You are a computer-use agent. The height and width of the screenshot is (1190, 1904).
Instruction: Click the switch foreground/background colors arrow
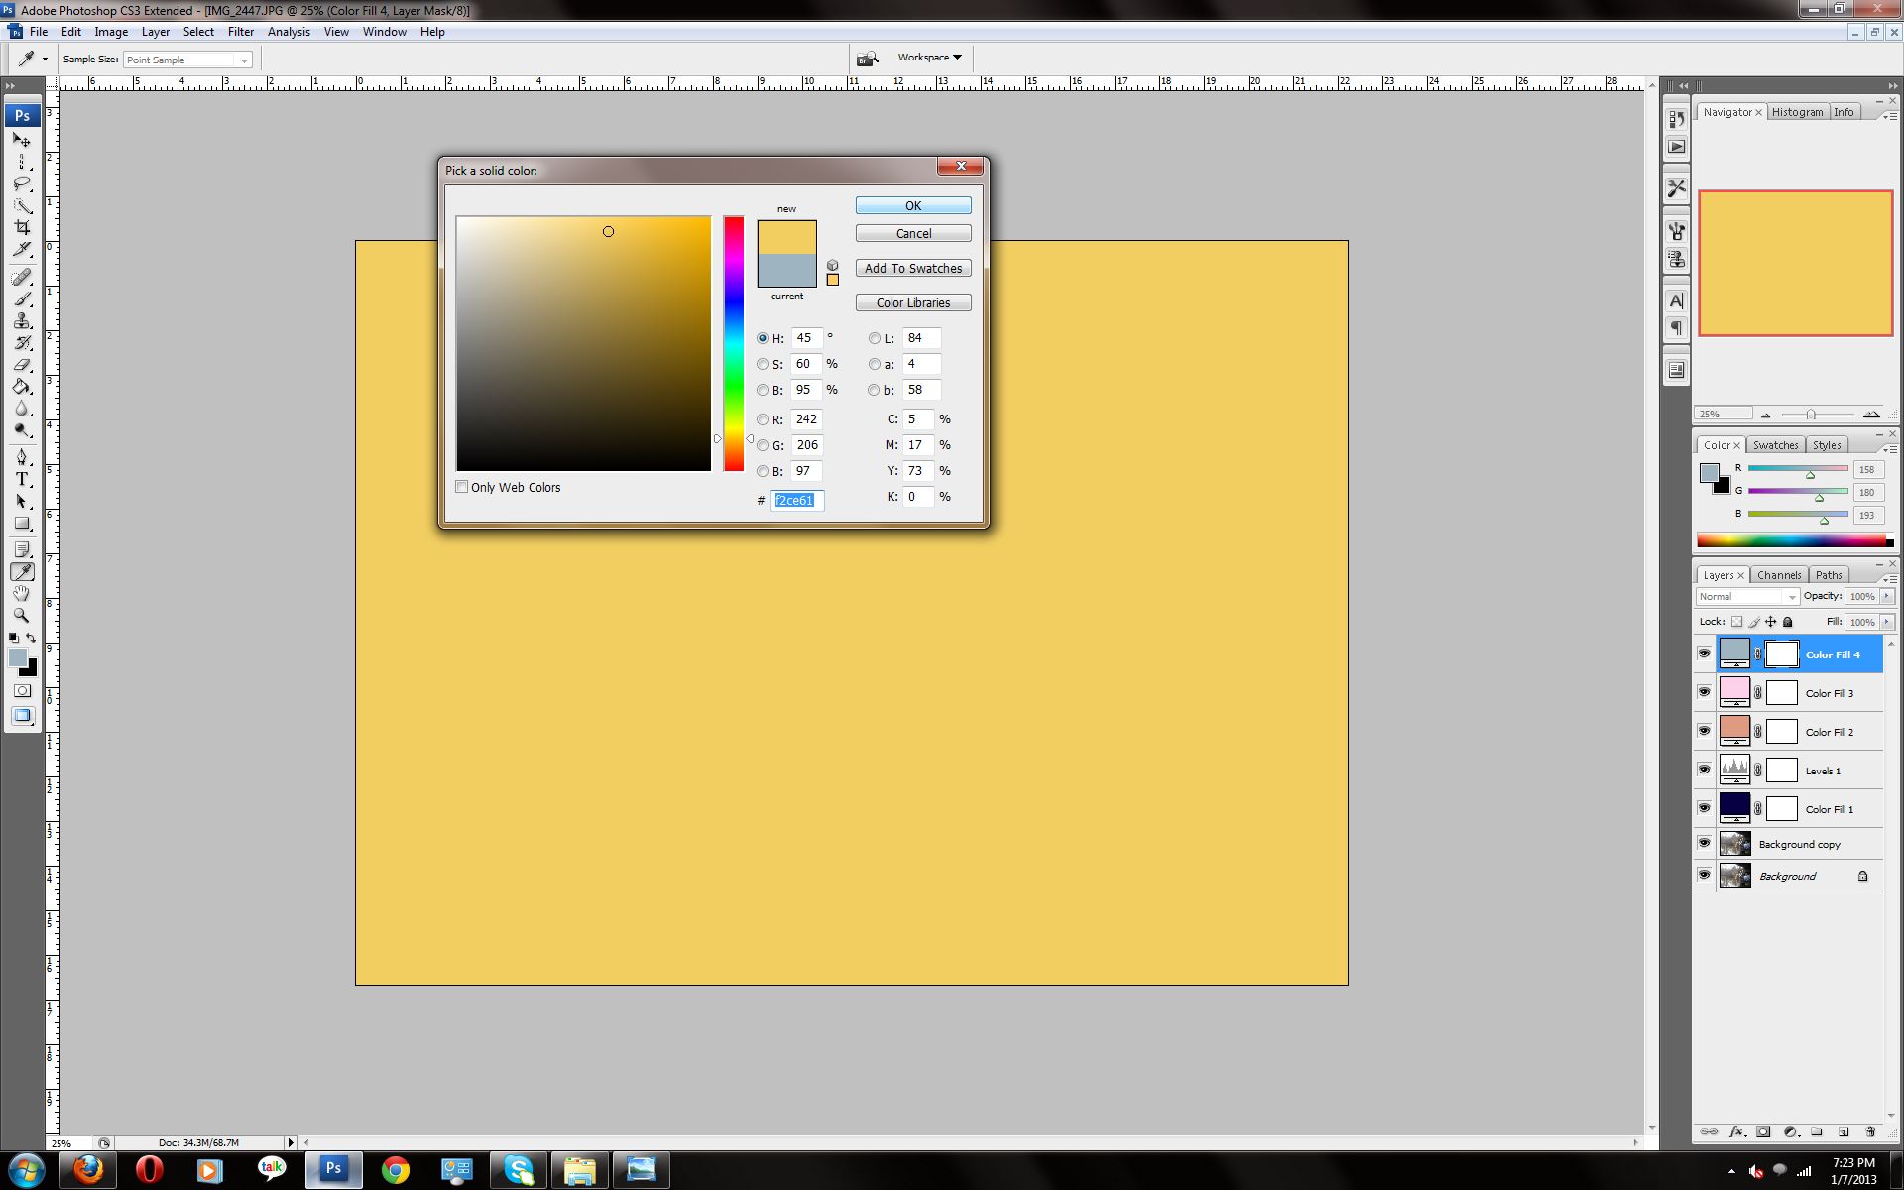(x=32, y=637)
